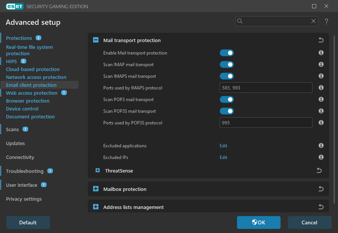
Task: Expand the ThreatSense subsection
Action: [x=98, y=171]
